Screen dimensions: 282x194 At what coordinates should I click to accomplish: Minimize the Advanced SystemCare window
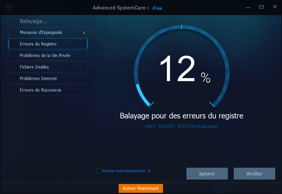pyautogui.click(x=248, y=7)
